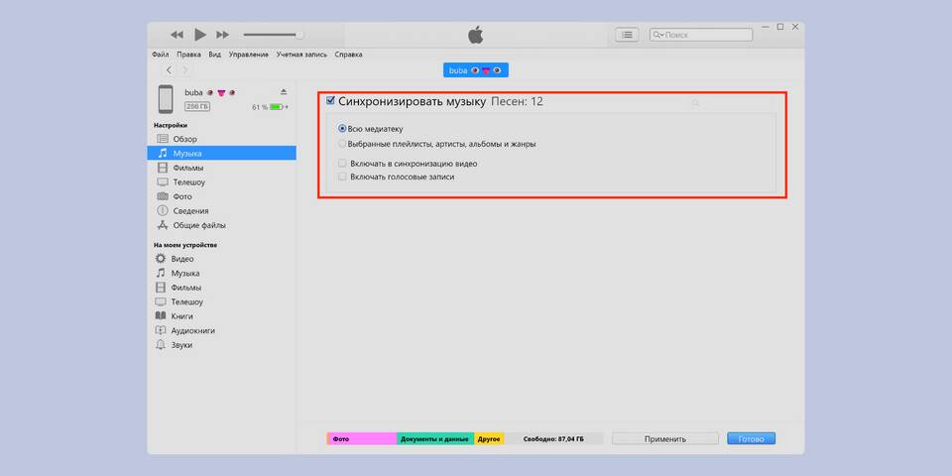Maximize the iTunes window

click(780, 27)
